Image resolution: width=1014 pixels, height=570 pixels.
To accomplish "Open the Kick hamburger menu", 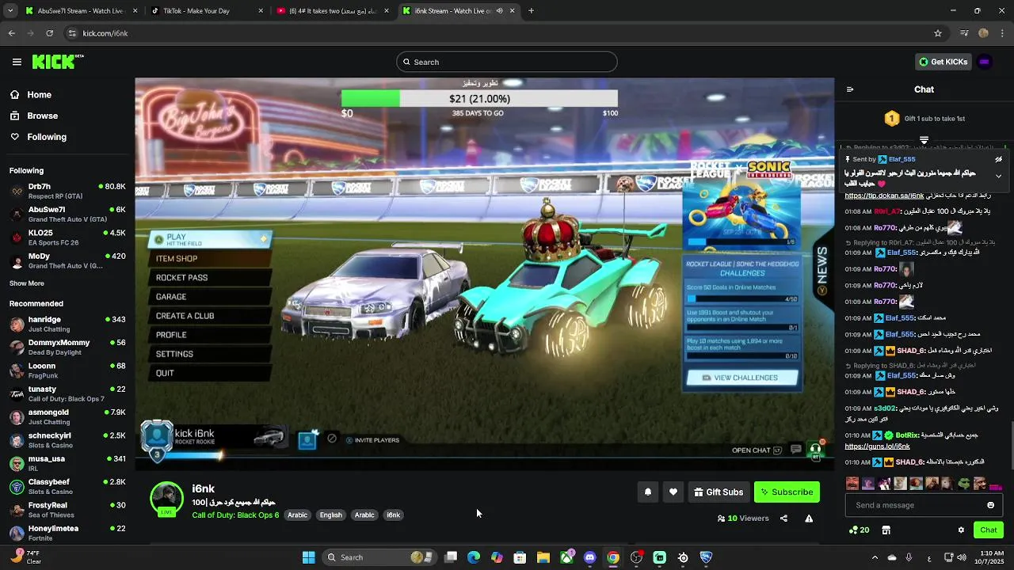I will (x=17, y=62).
